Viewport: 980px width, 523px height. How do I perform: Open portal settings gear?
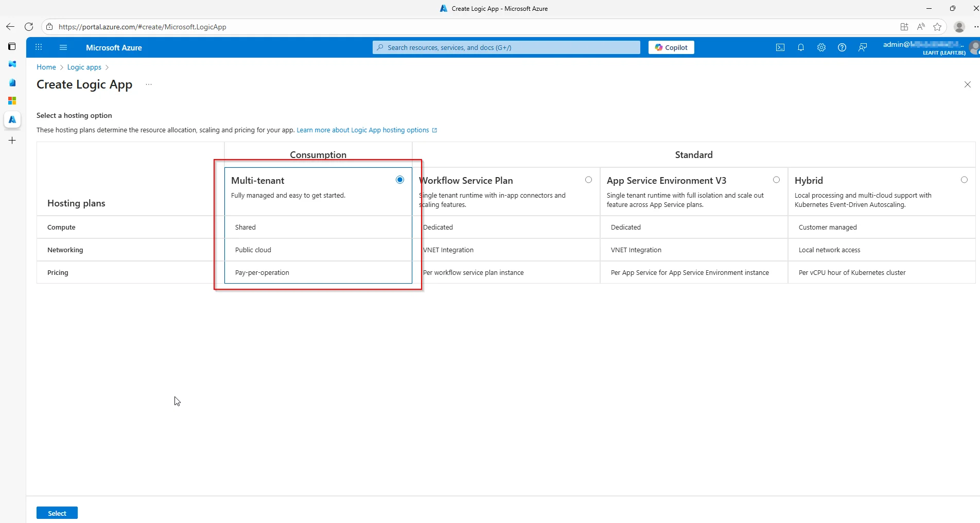click(821, 47)
